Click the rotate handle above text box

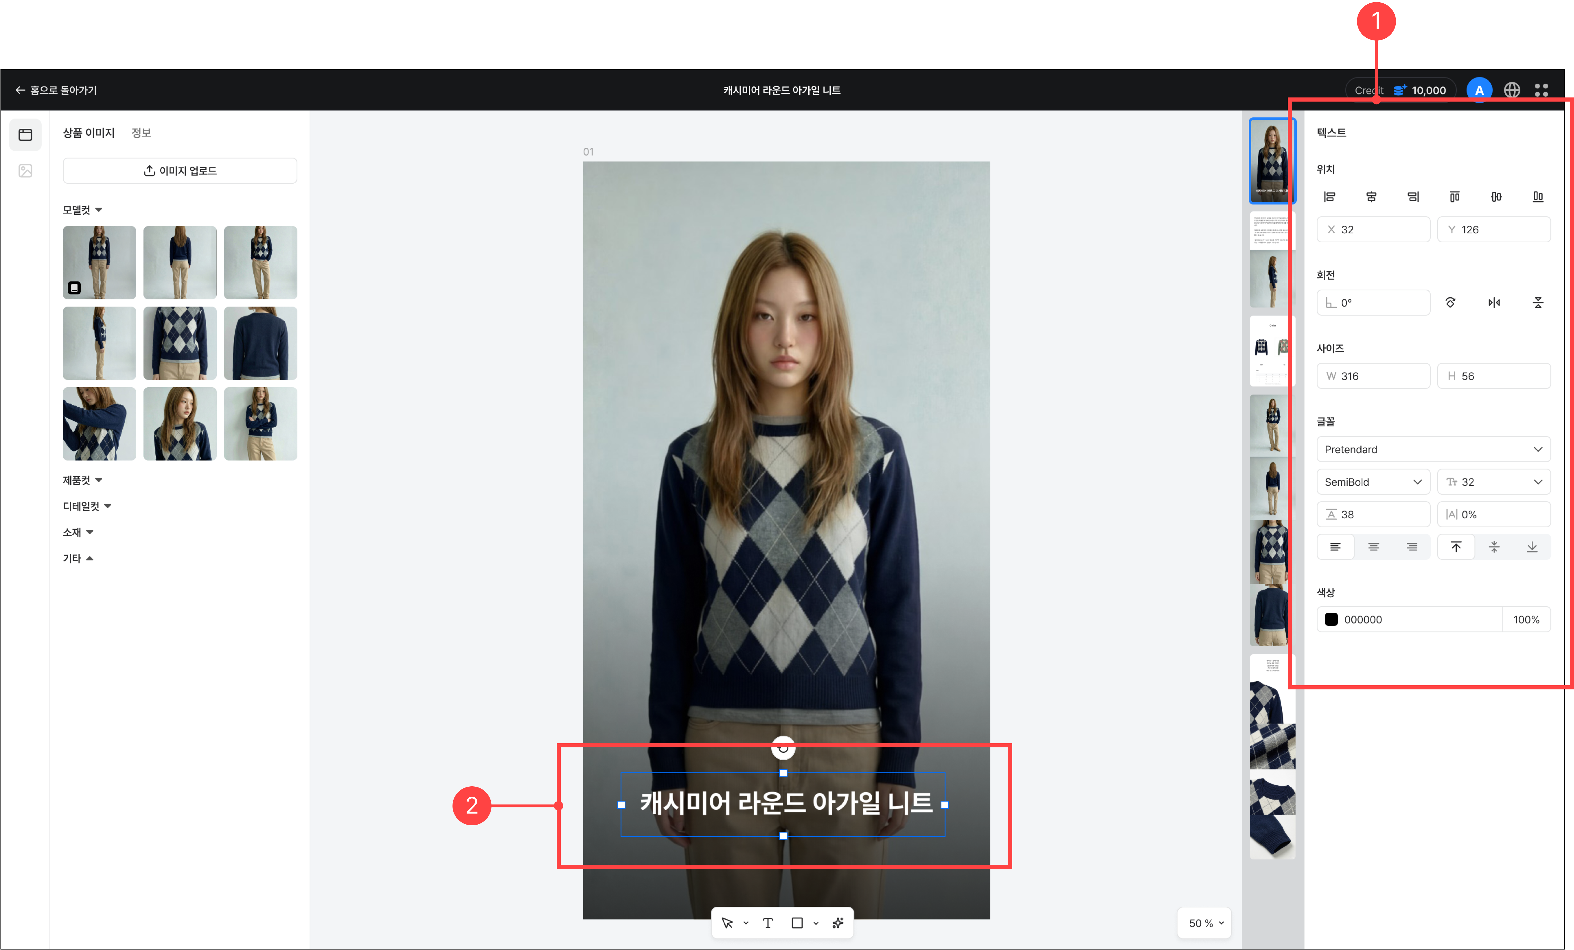click(x=783, y=747)
